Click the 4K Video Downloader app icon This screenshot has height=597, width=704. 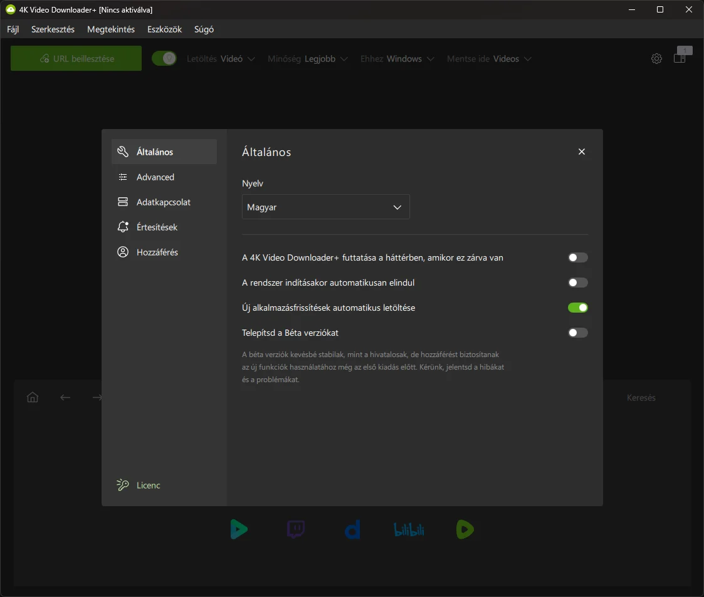10,9
